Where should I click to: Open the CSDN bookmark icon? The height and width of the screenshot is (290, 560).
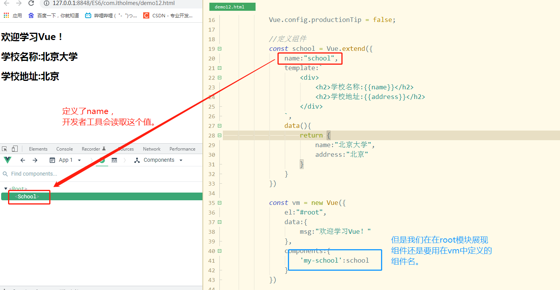coord(146,15)
